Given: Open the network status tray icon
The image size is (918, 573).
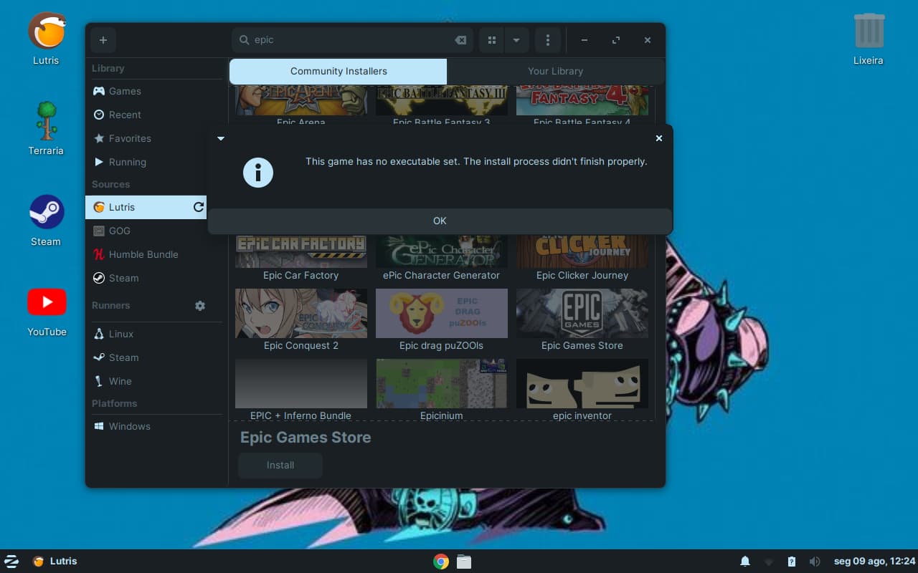Looking at the screenshot, I should [768, 562].
